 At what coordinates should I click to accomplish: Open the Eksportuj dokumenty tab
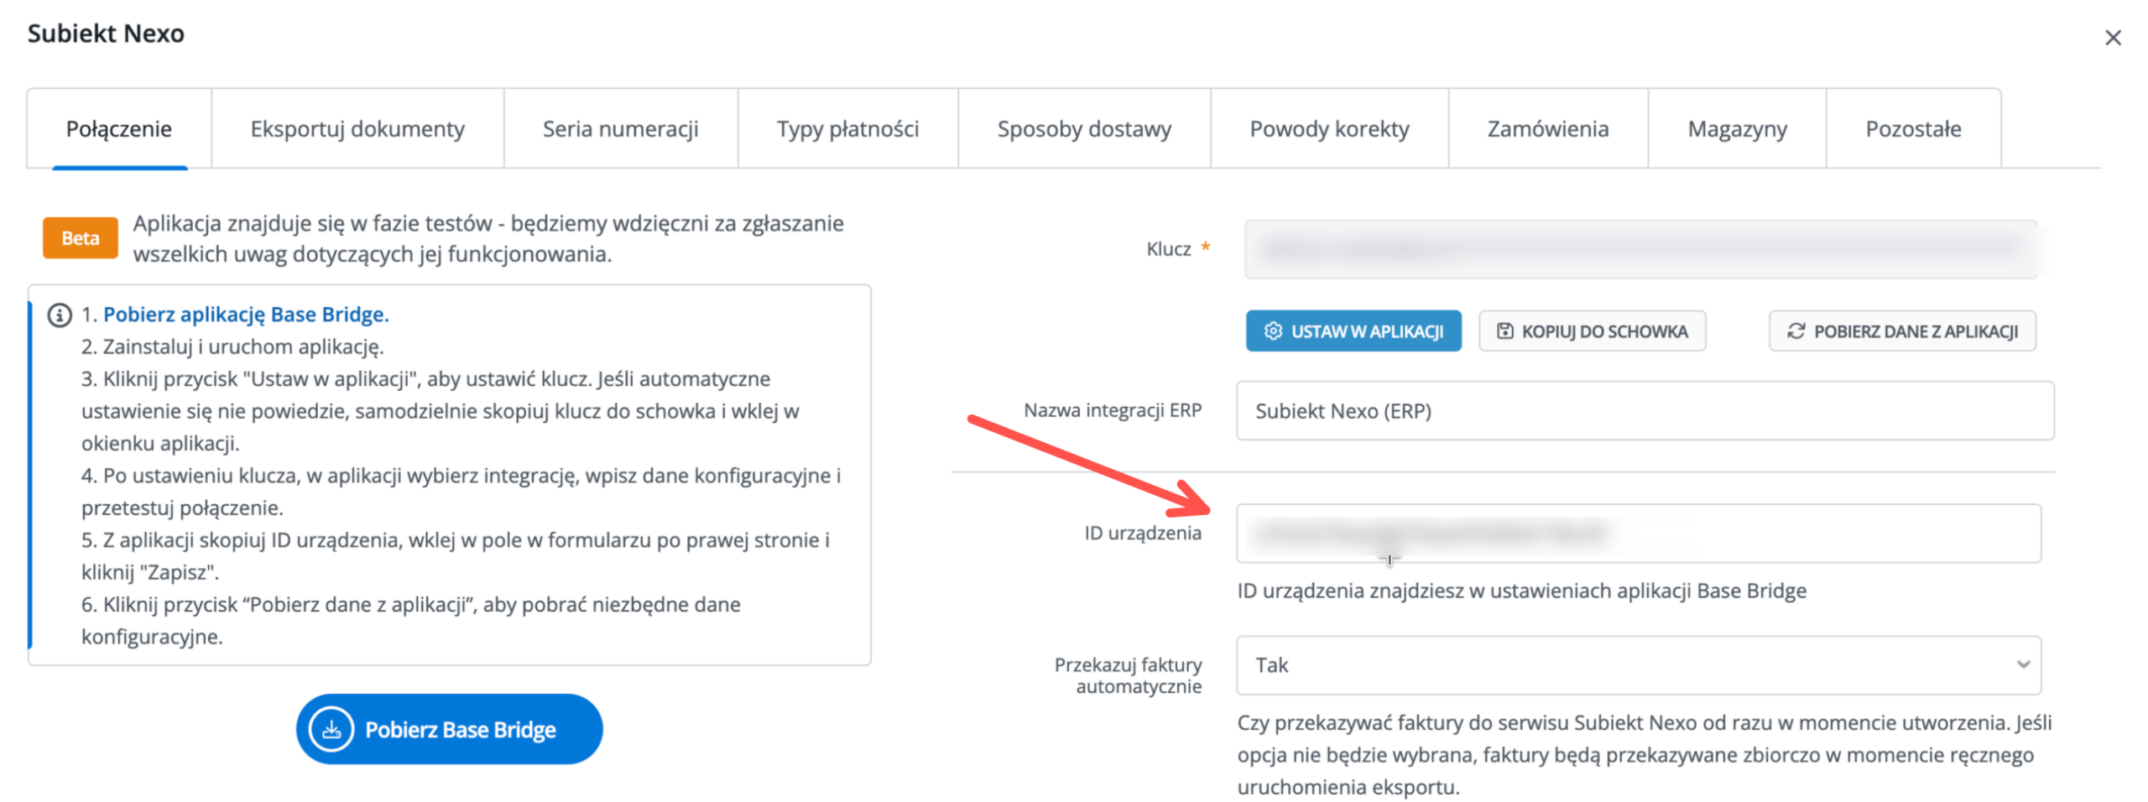click(x=357, y=128)
